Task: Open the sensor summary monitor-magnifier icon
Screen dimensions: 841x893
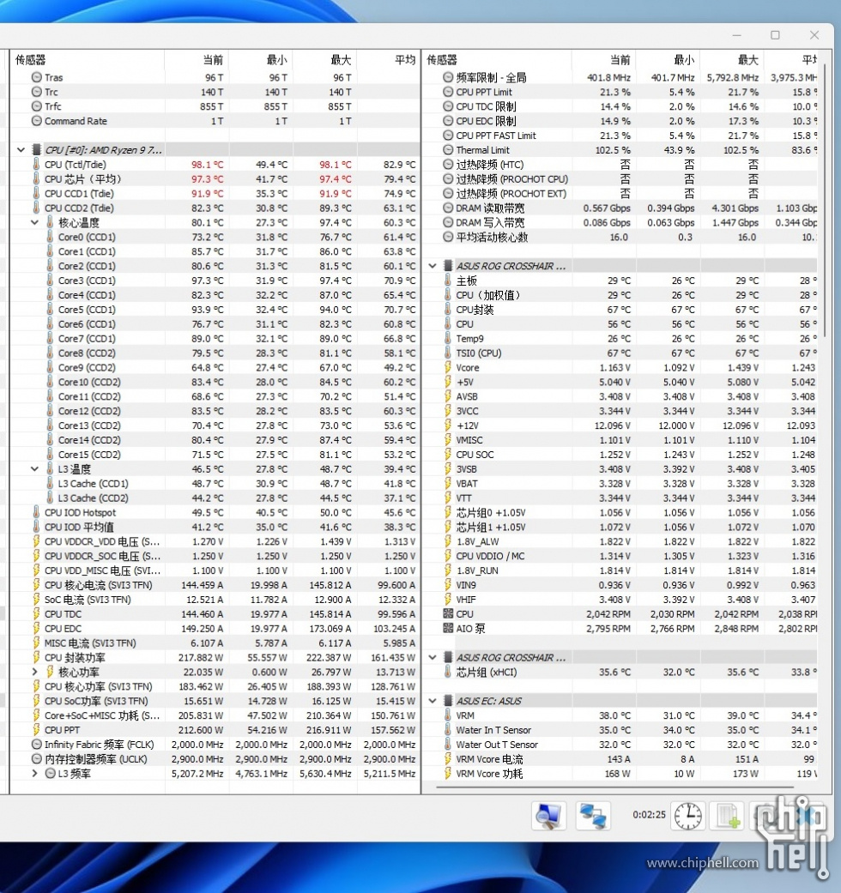Action: pos(548,816)
